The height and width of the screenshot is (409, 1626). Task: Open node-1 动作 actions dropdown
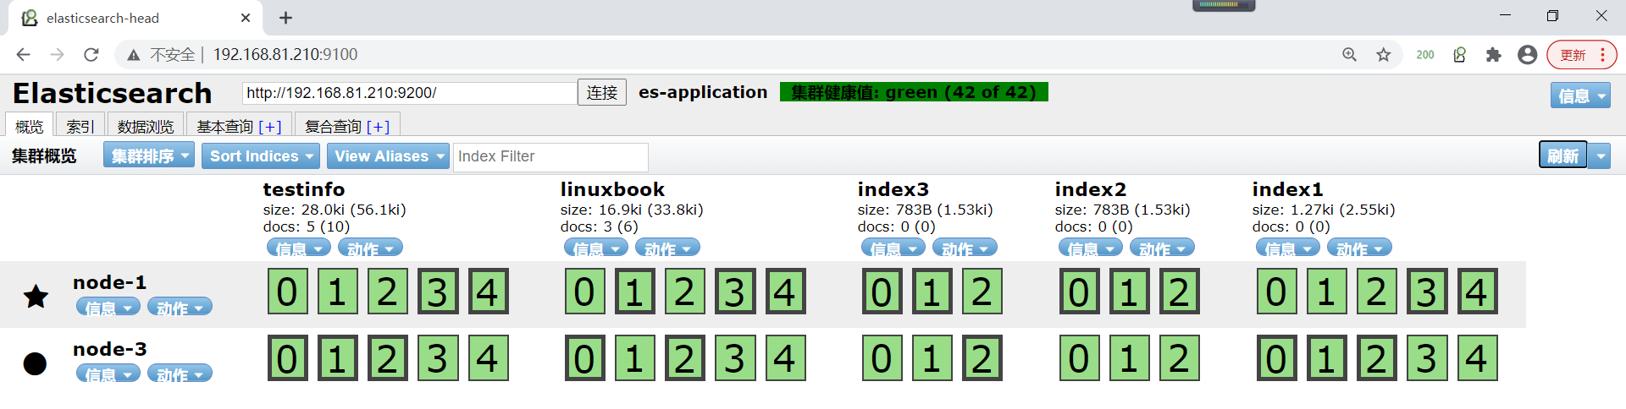click(180, 308)
